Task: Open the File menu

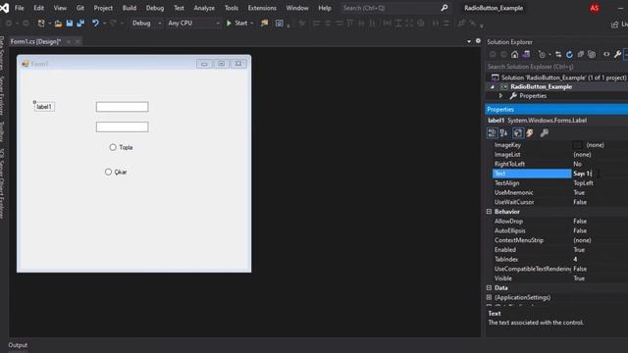Action: (x=20, y=8)
